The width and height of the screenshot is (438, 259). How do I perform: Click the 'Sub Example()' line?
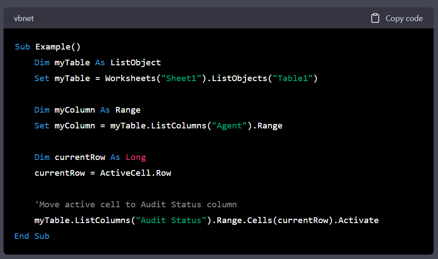tap(47, 47)
